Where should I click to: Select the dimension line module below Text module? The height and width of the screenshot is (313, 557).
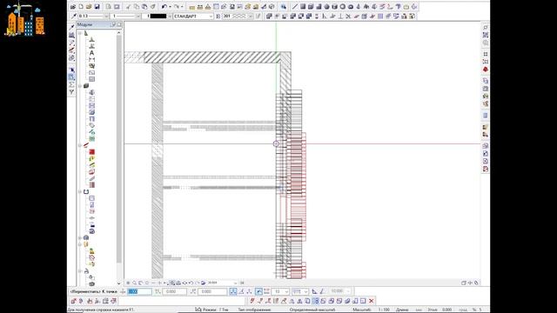[91, 60]
